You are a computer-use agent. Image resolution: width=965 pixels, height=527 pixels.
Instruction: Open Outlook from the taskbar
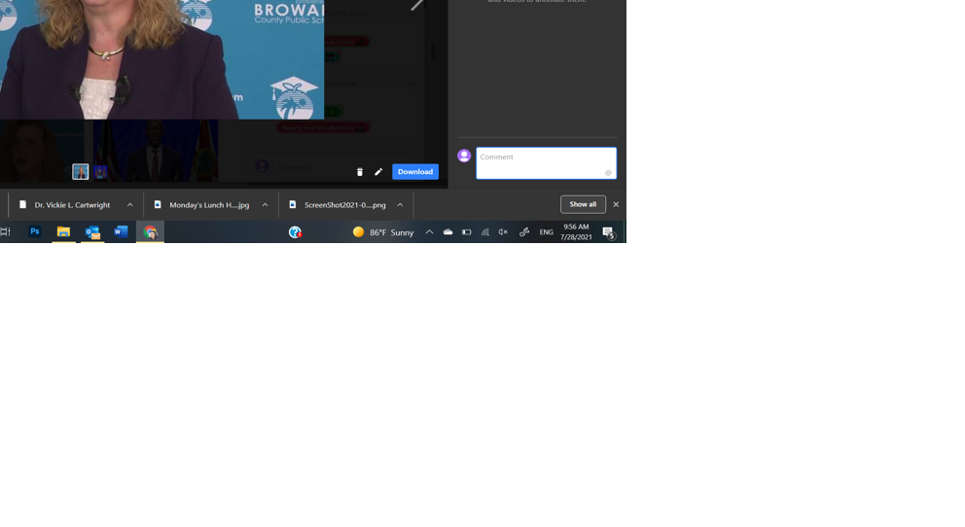(x=92, y=232)
